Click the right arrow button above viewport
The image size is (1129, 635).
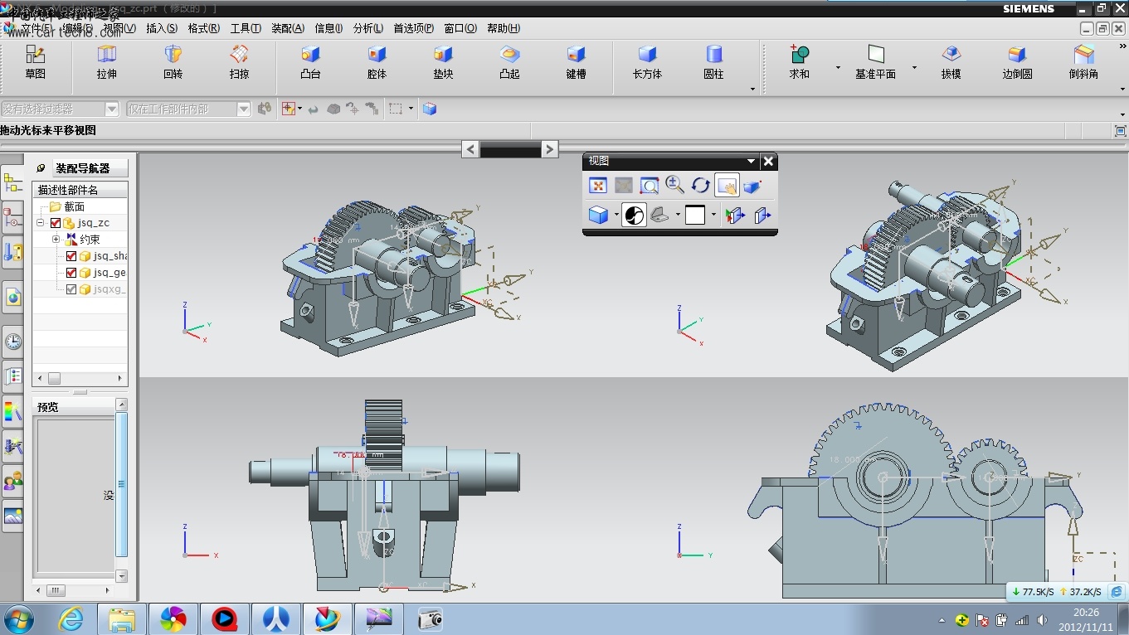coord(549,149)
